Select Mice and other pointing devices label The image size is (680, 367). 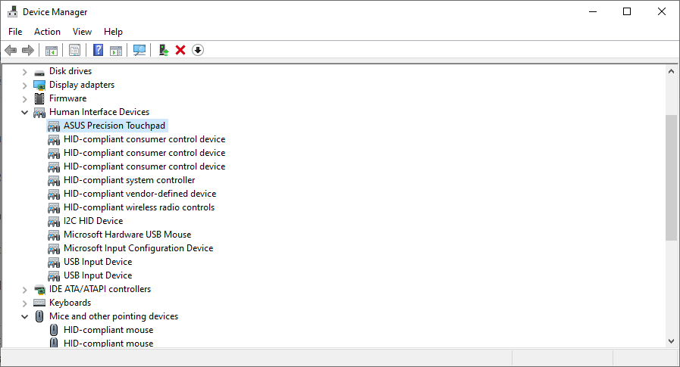click(x=114, y=316)
